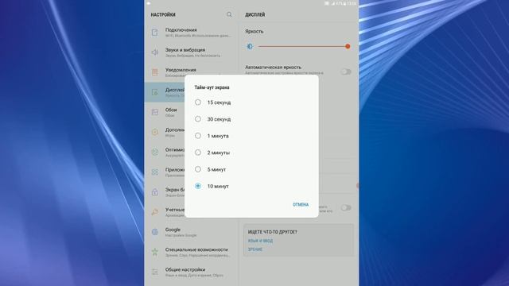Click the middle of the brightness track
Viewport: 509px width, 286px height.
(303, 46)
